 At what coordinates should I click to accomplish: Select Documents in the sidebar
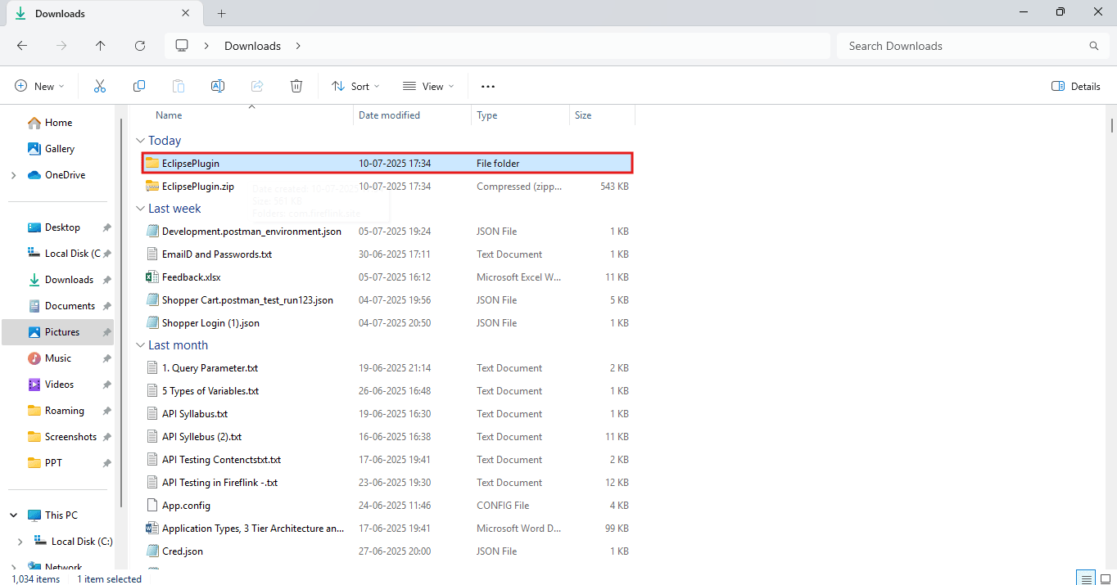70,306
